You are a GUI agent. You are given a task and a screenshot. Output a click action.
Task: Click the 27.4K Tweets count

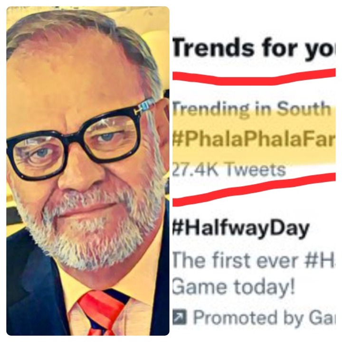pos(229,170)
